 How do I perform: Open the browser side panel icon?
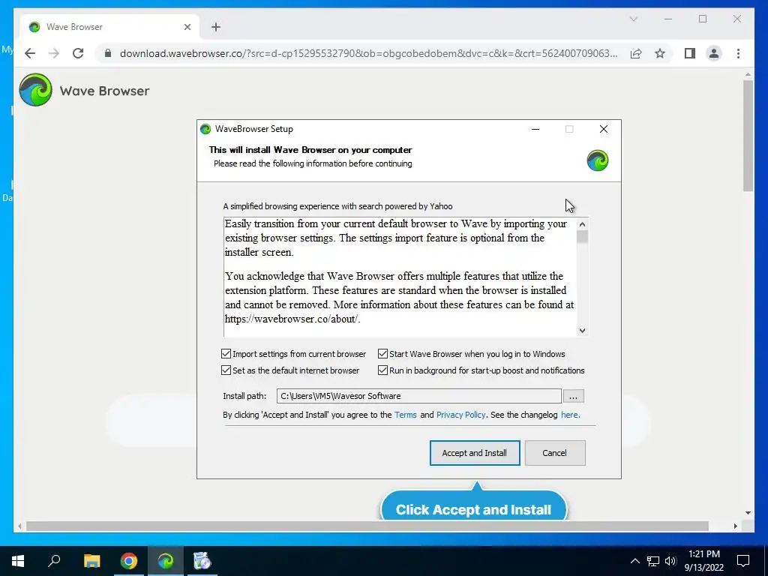(x=690, y=53)
